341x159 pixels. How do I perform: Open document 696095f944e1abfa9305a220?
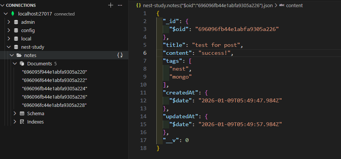tap(54, 72)
